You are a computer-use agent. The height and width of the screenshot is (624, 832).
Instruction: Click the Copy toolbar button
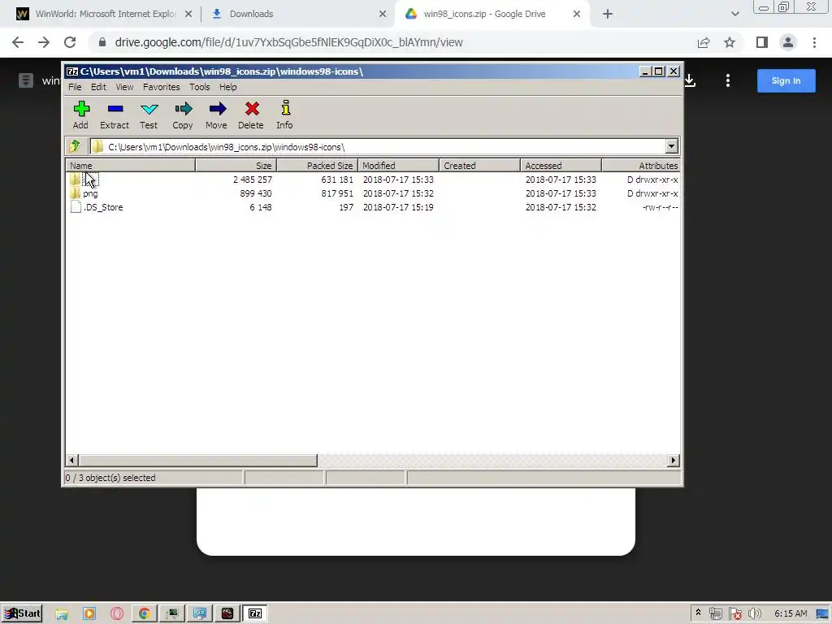click(x=183, y=115)
